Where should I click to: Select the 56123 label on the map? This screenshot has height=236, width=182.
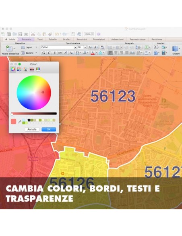[113, 96]
